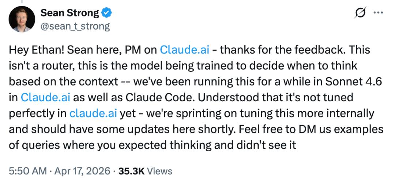Viewport: 395px width, 184px height.
Task: Open the @sean_t_strong handle link
Action: coord(75,26)
